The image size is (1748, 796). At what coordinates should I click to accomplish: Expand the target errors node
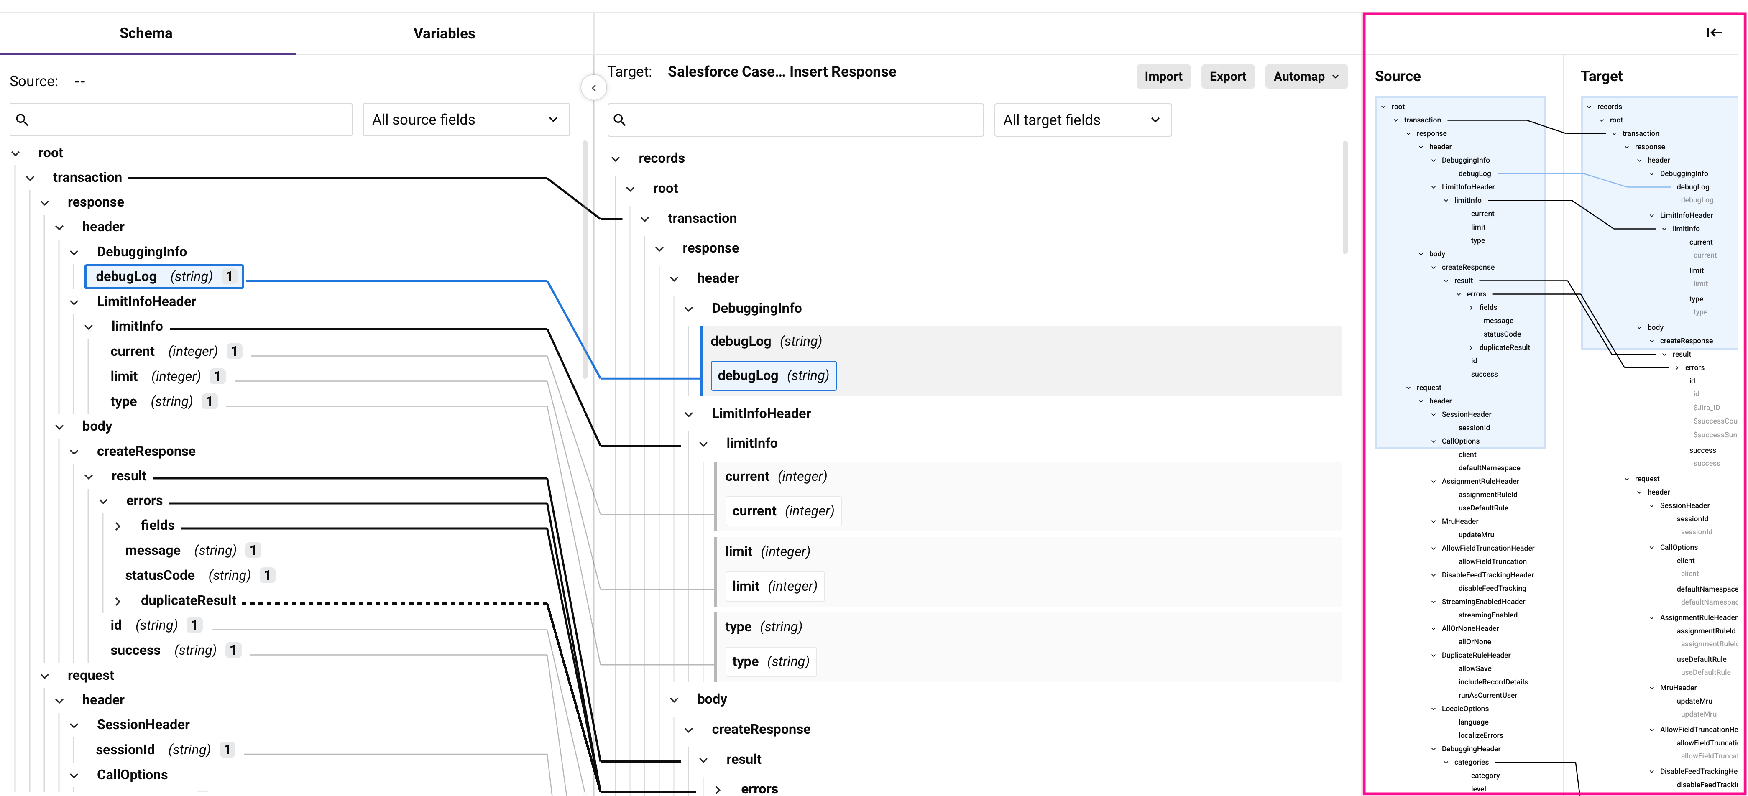tap(718, 789)
